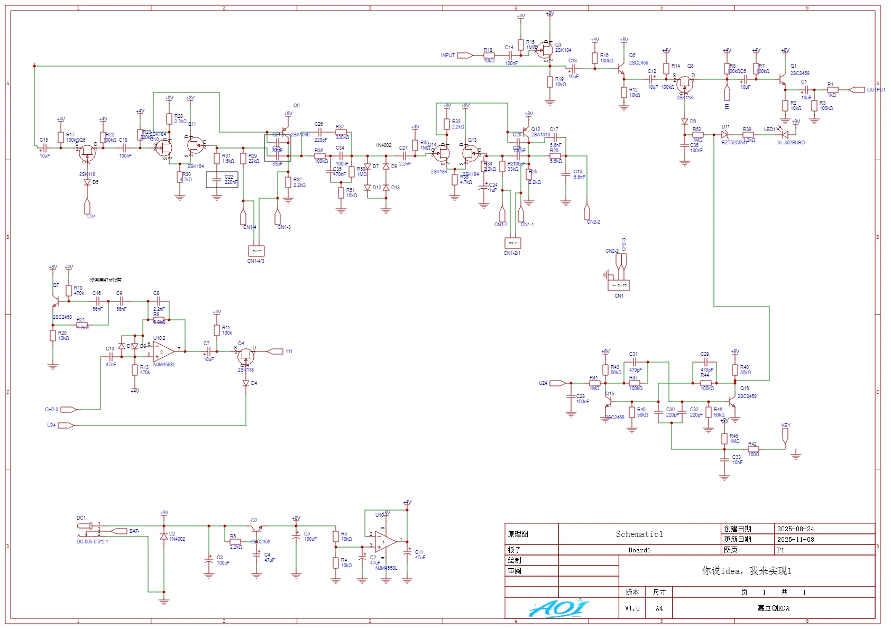Select the Schematic1 title field

click(639, 534)
